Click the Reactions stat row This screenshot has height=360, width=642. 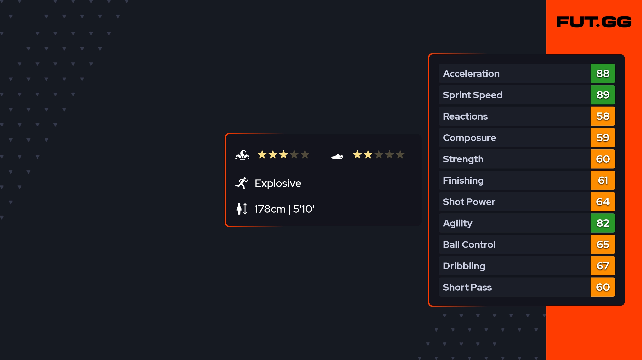(x=514, y=116)
